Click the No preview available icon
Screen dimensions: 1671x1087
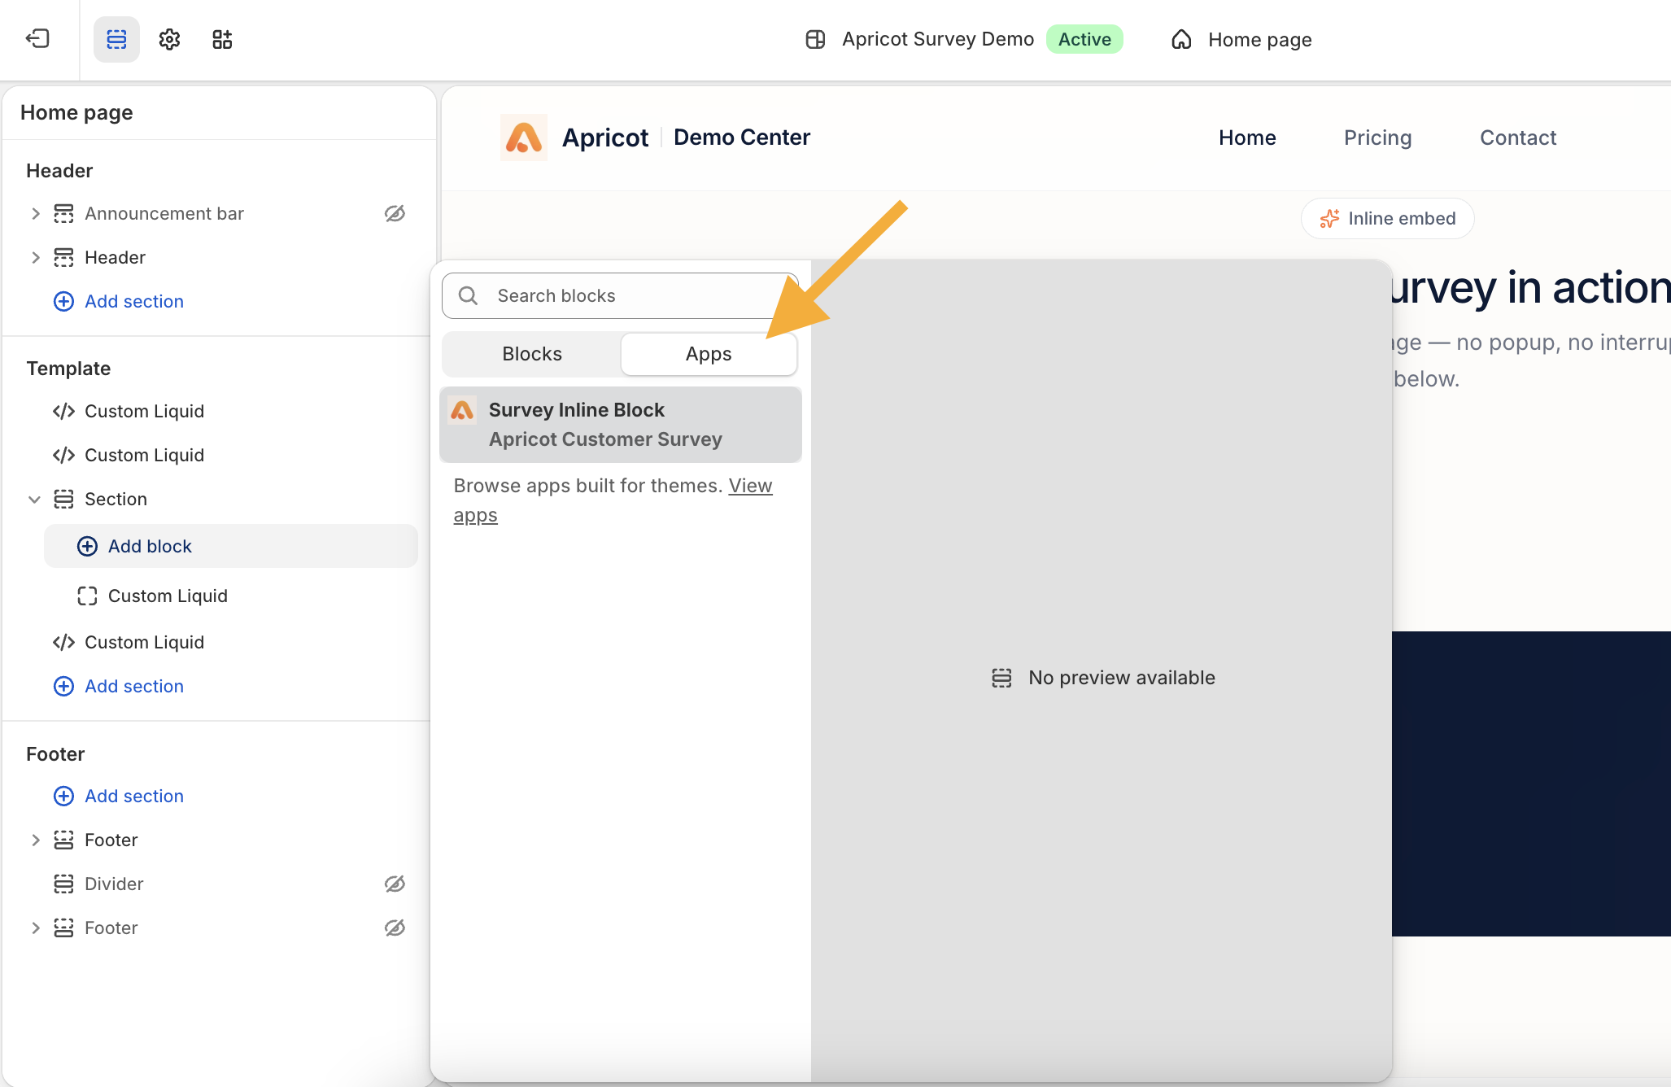click(x=1001, y=678)
